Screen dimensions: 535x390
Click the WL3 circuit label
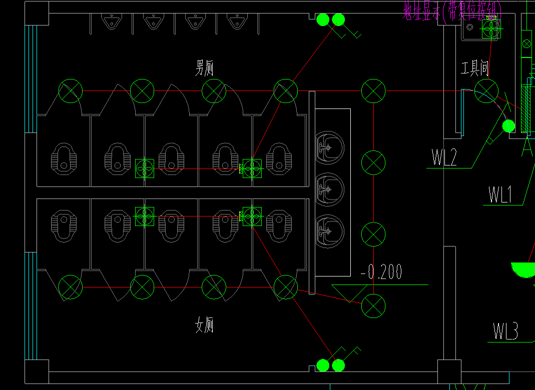pyautogui.click(x=505, y=331)
